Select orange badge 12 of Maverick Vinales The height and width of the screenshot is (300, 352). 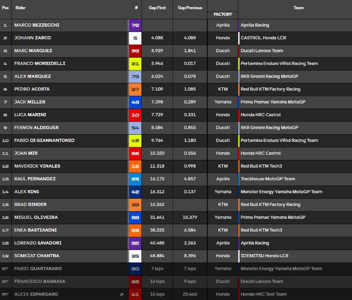(x=135, y=166)
